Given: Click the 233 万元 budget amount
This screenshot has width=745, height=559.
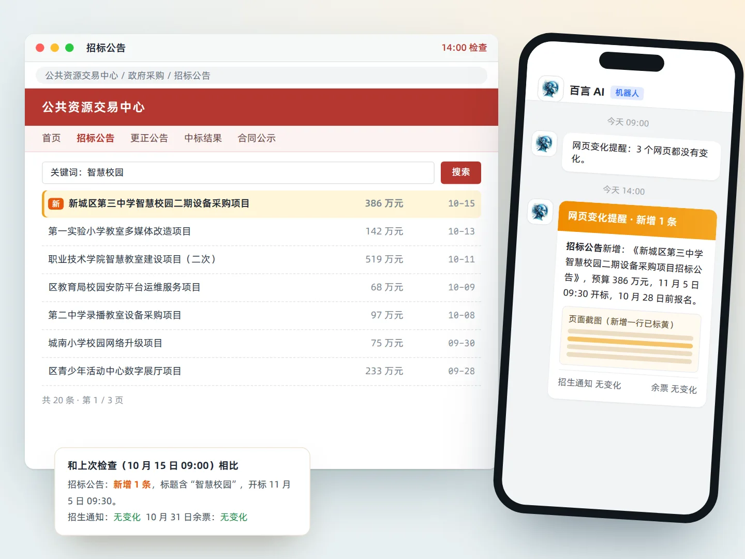Looking at the screenshot, I should click(384, 371).
